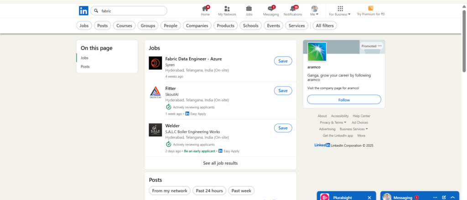Filter results by Groups
The height and width of the screenshot is (200, 467).
click(x=148, y=26)
